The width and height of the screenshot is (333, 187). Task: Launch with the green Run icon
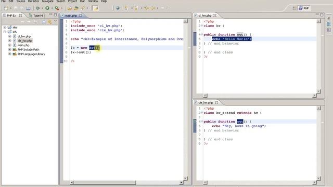47,8
